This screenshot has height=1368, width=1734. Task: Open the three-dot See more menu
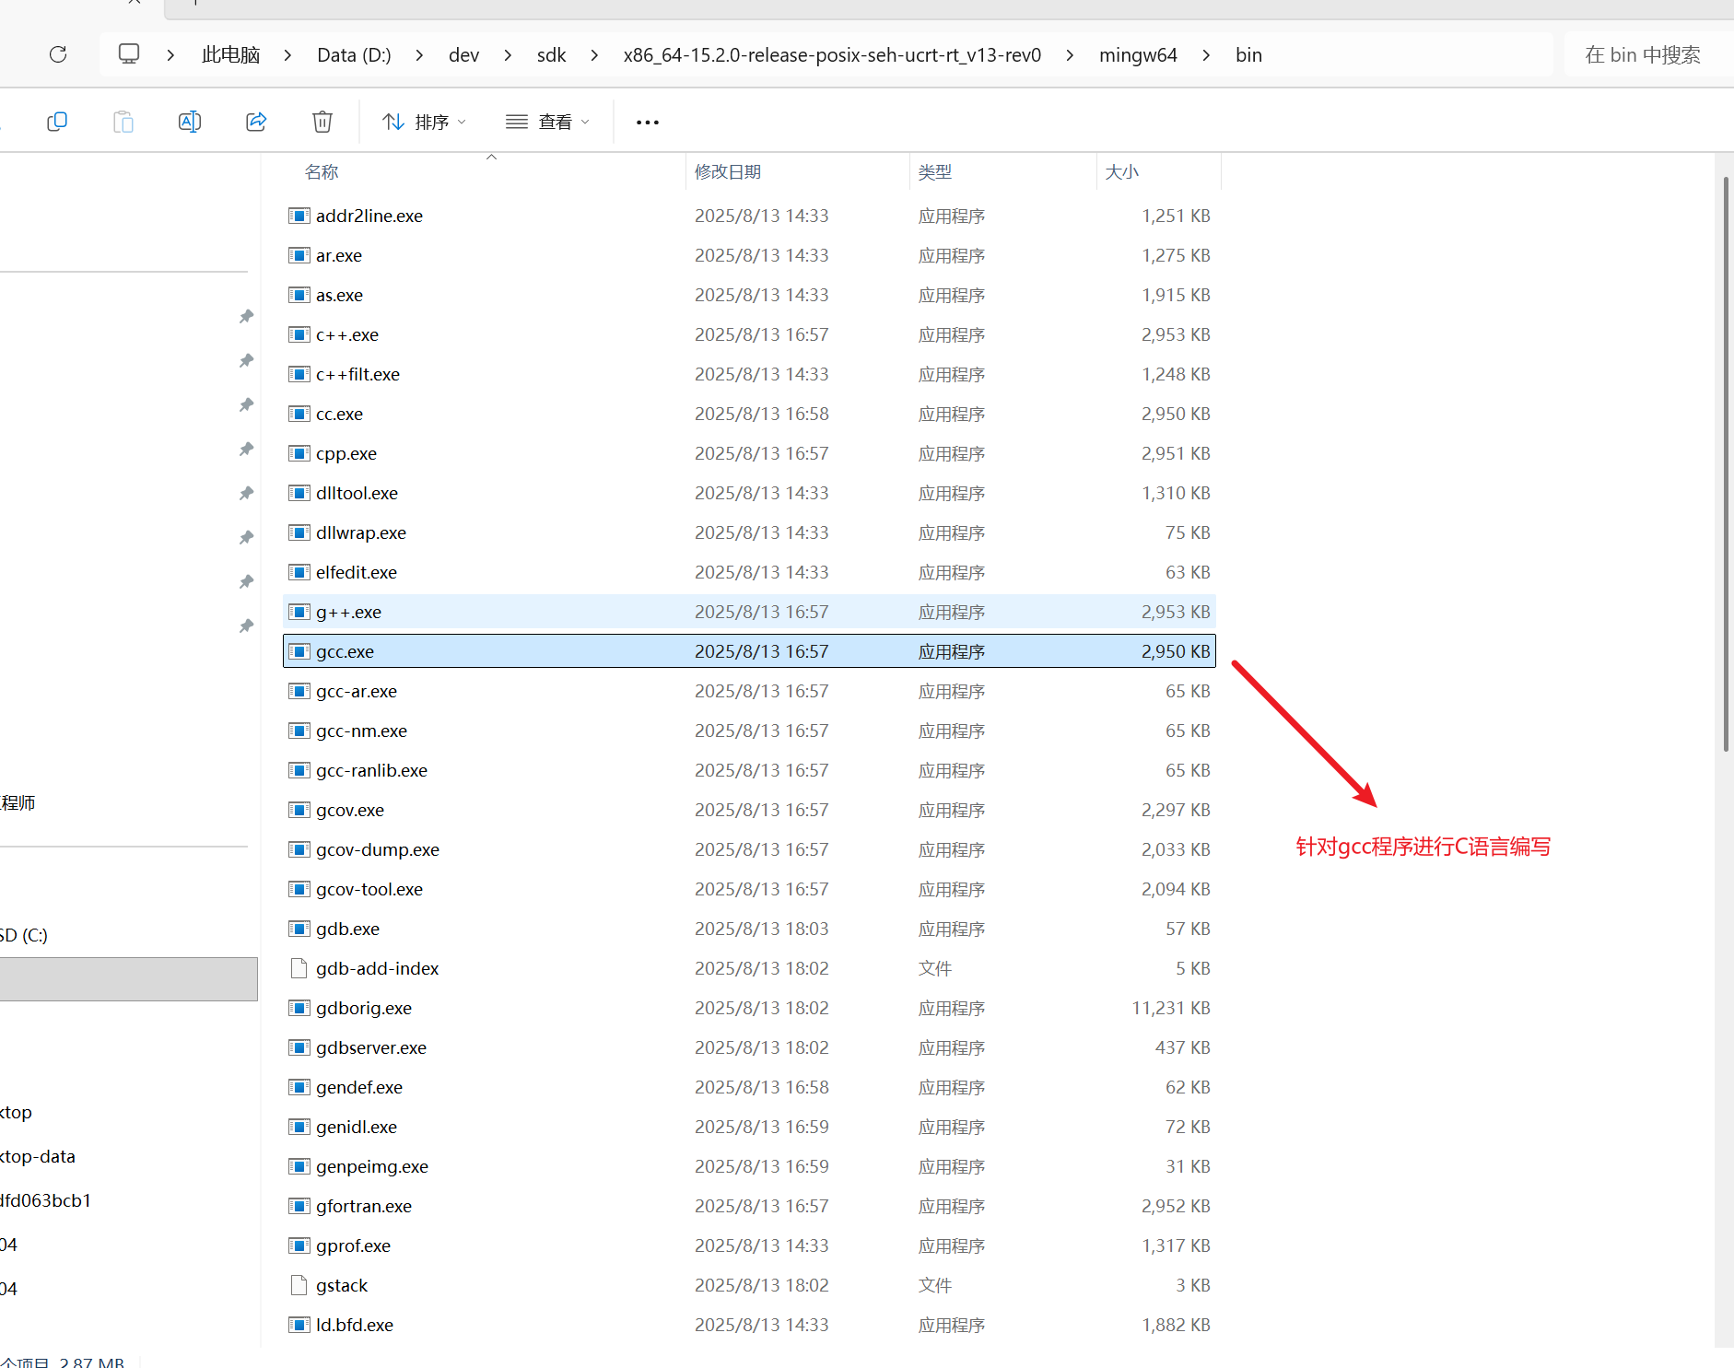(x=648, y=122)
